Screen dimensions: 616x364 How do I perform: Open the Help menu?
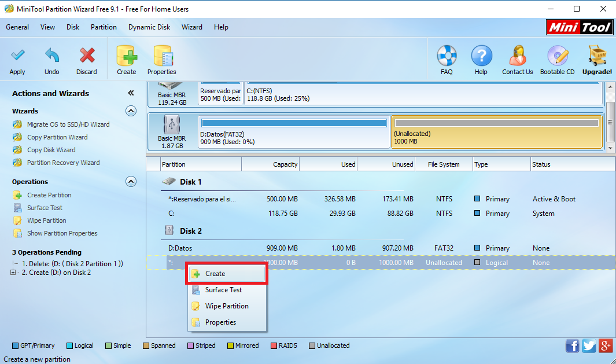tap(221, 27)
